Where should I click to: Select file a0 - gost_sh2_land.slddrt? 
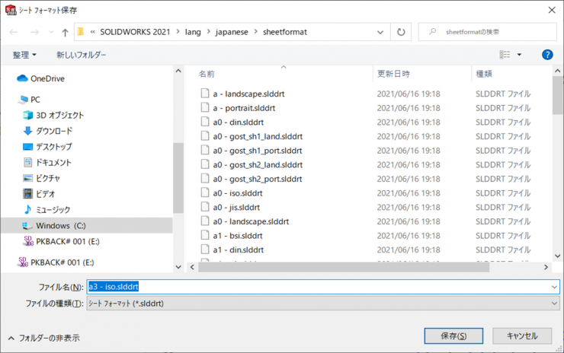pyautogui.click(x=258, y=165)
